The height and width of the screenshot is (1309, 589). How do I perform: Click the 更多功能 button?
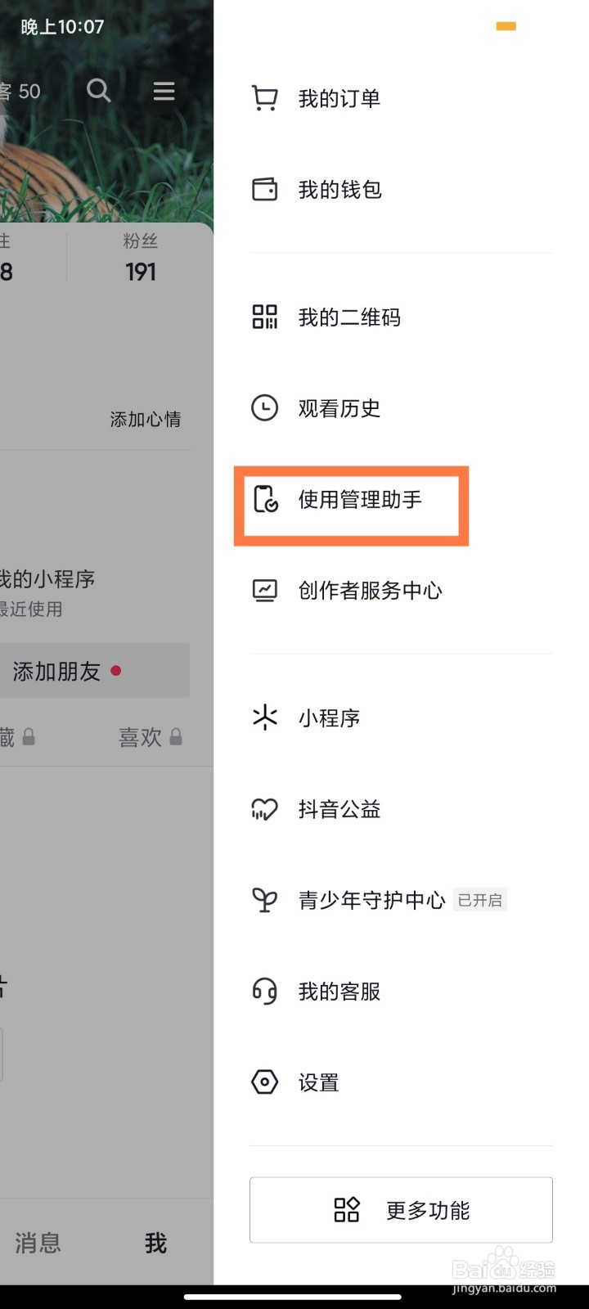tap(401, 1210)
